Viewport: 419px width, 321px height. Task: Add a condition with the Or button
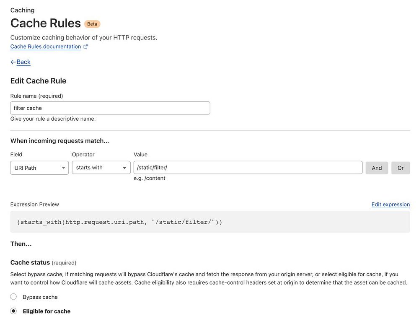tap(401, 168)
